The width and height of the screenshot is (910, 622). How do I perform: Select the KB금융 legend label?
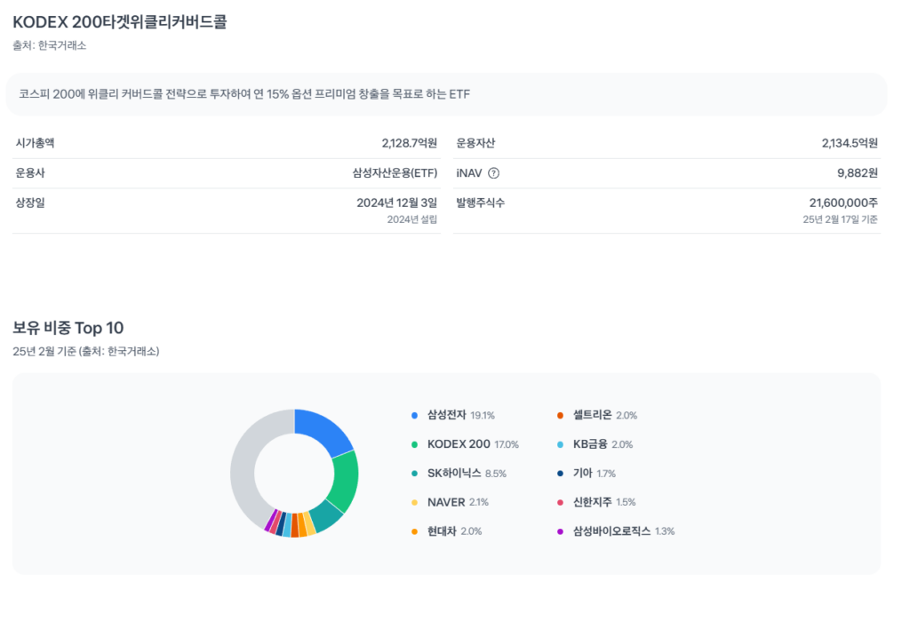[x=590, y=444]
